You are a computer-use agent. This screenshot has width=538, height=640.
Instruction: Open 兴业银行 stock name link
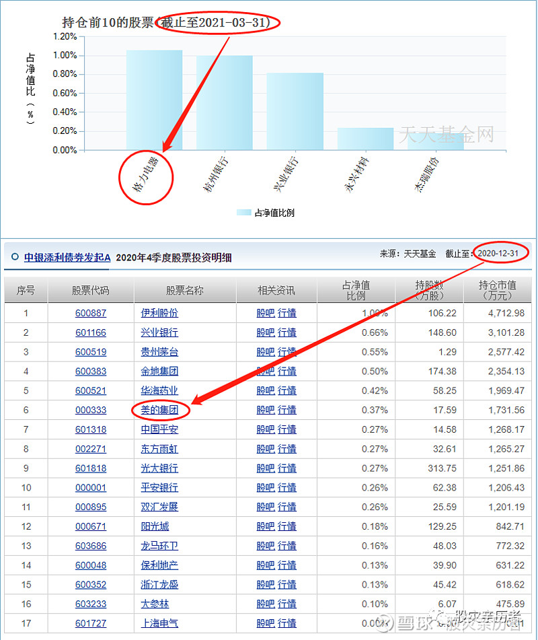(x=159, y=332)
